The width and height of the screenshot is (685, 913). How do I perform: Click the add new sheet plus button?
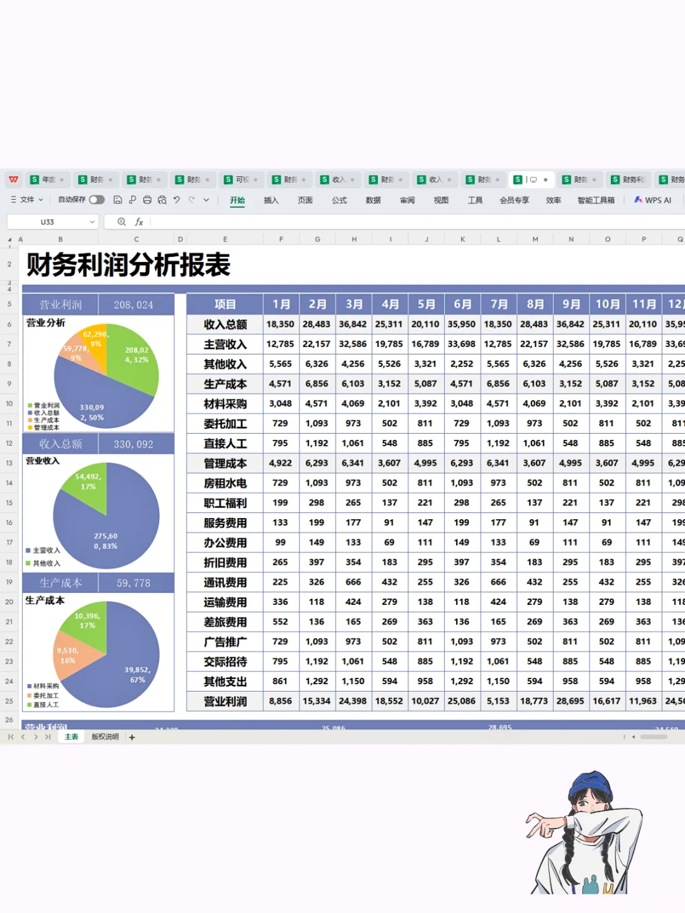point(132,737)
